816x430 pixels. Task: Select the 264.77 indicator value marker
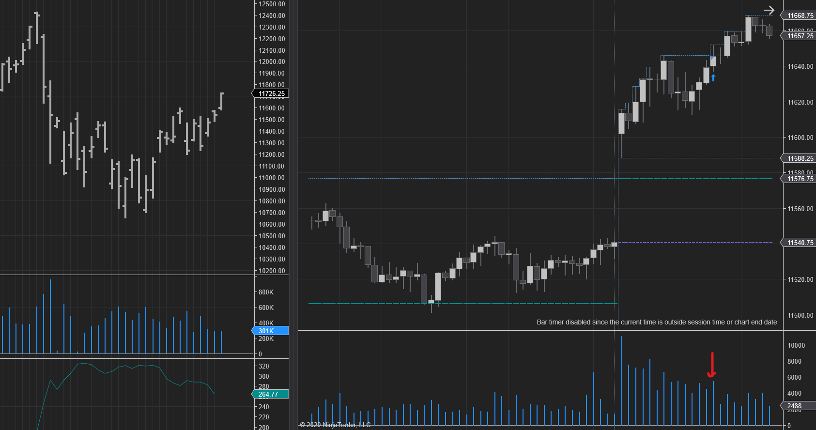(271, 394)
